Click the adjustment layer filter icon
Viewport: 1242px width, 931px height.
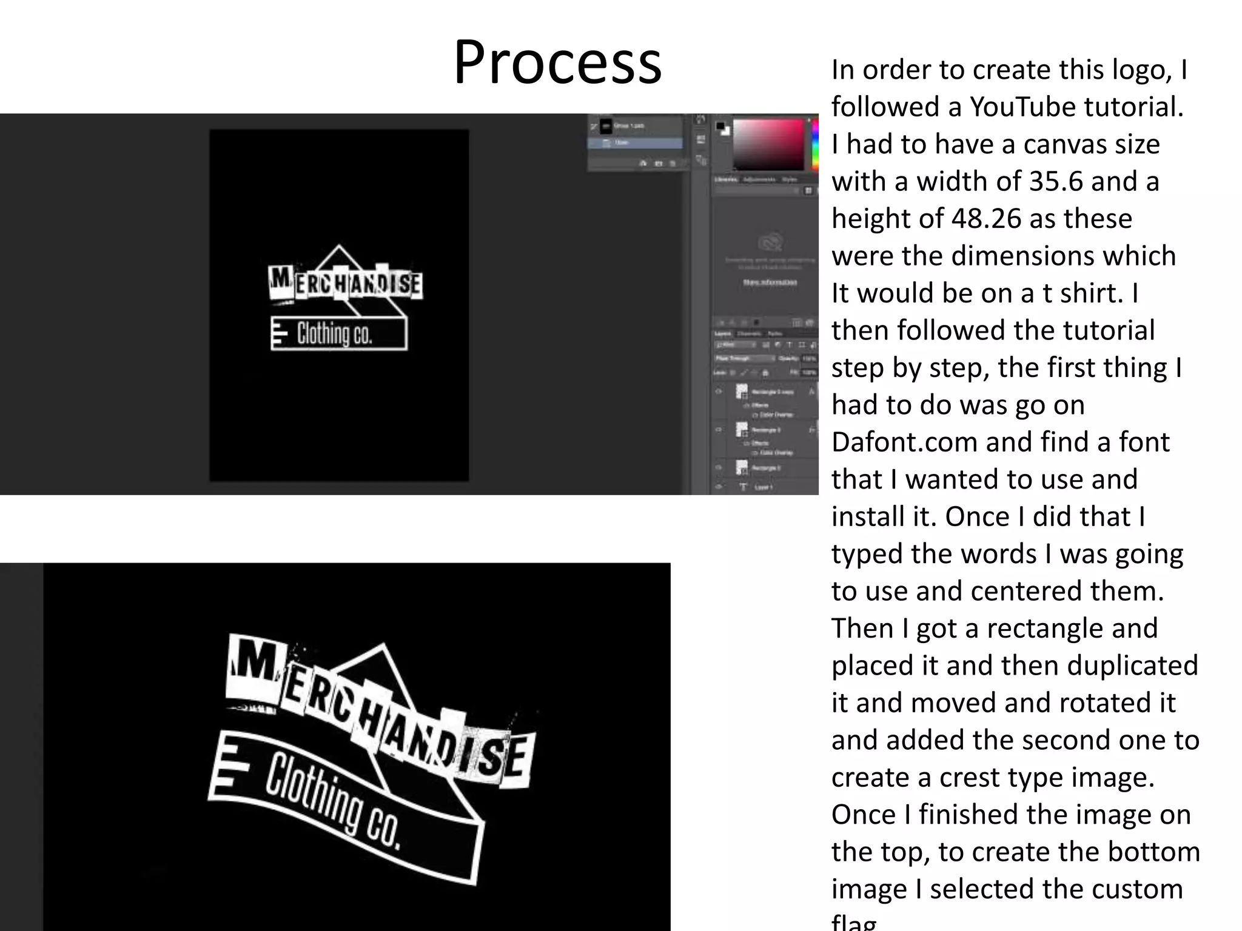[777, 345]
